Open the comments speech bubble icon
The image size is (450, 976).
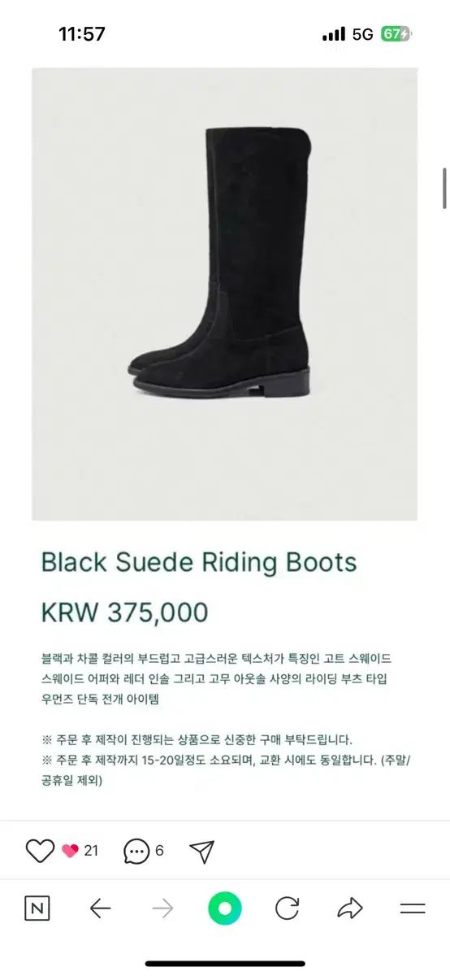136,852
